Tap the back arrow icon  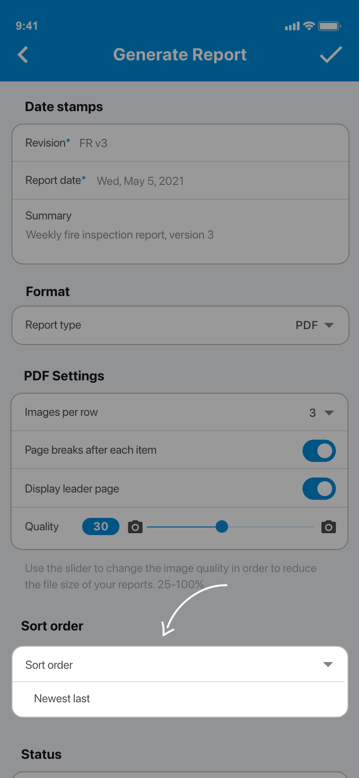pyautogui.click(x=23, y=55)
